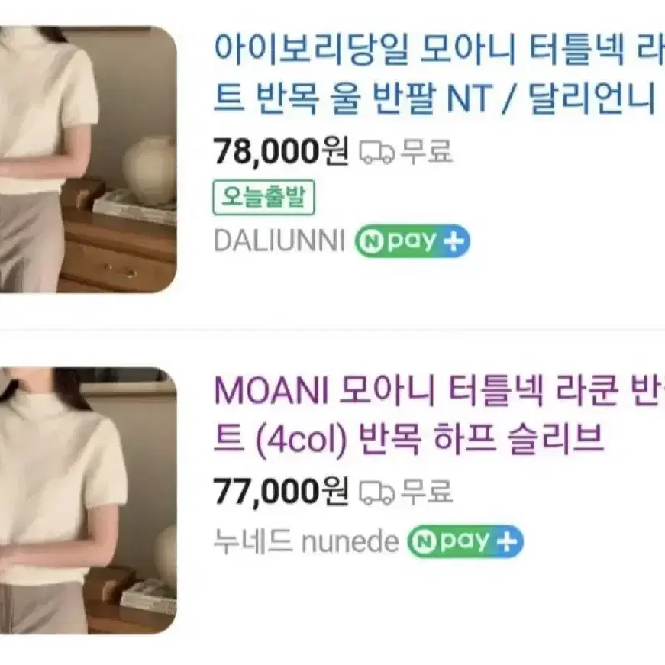Select the 오늘출발 badge
This screenshot has width=665, height=665.
[264, 197]
